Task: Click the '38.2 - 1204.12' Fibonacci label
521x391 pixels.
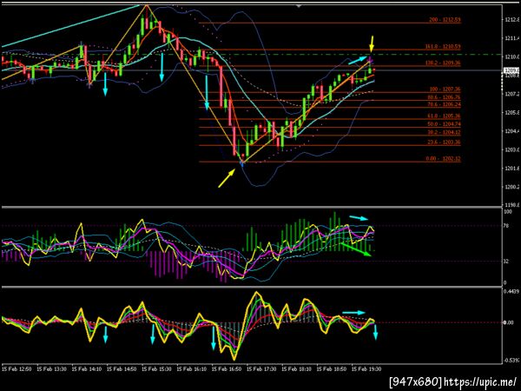Action: (444, 132)
